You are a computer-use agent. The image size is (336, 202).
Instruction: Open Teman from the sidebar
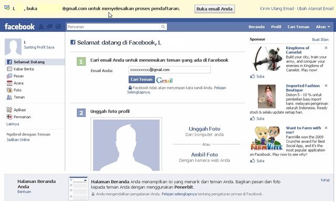[x=19, y=97]
